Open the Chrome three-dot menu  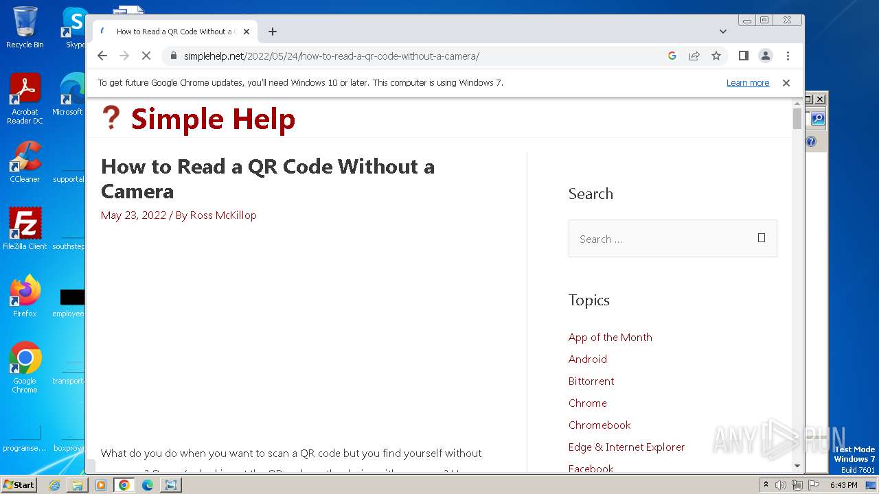pyautogui.click(x=788, y=56)
